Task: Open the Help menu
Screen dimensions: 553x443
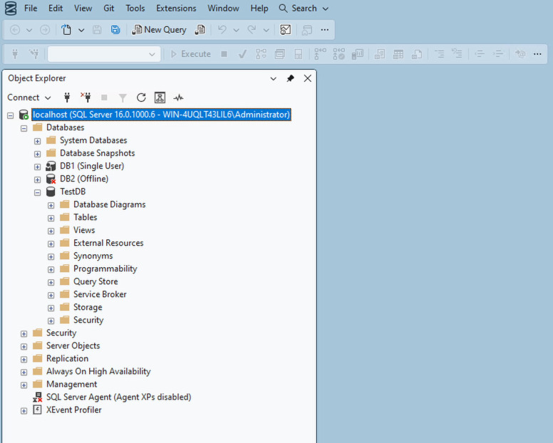Action: [259, 8]
